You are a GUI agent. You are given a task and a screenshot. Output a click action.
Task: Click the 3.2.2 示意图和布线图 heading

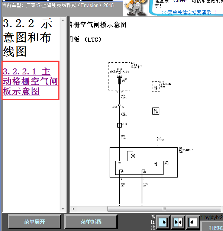[x=28, y=38]
